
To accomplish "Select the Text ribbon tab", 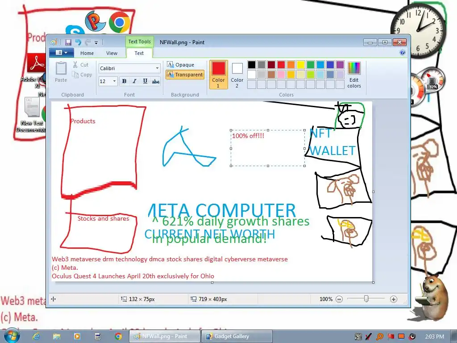I will click(x=139, y=53).
